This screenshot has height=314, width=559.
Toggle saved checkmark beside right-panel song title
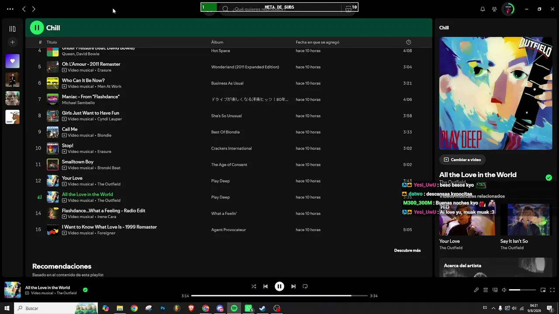[549, 177]
